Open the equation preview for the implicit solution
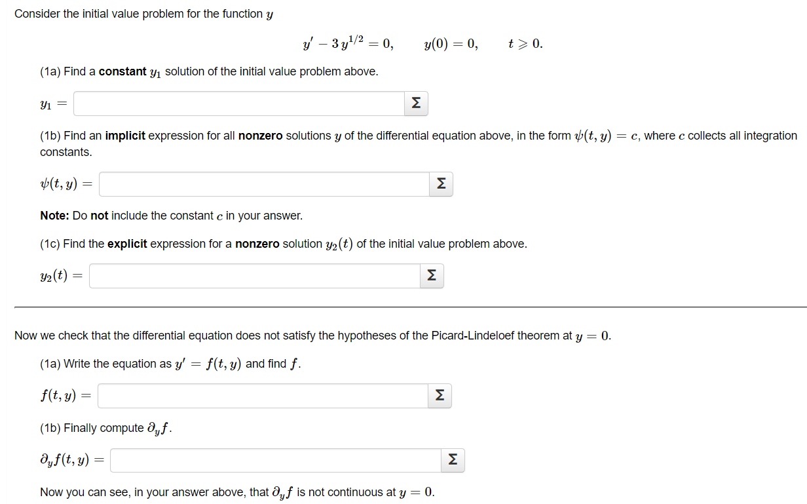Screen dimensions: 807x504 440,184
